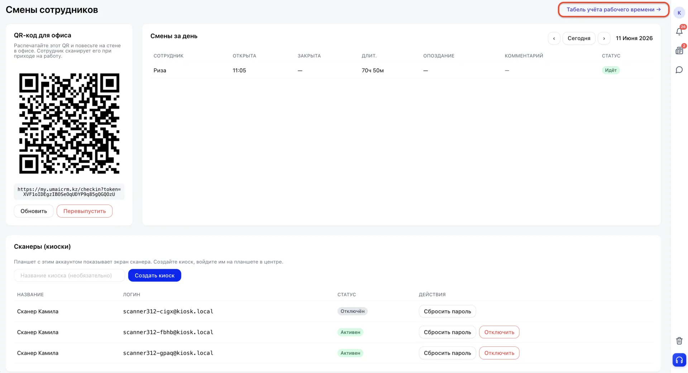Click login scanner312-cigx@kiosk.local
This screenshot has width=688, height=373.
pyautogui.click(x=168, y=311)
